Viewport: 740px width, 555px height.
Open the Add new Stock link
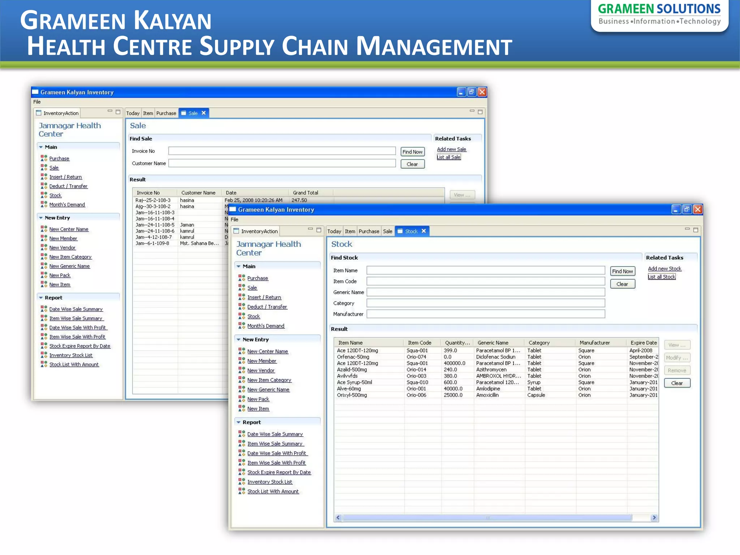(x=664, y=268)
